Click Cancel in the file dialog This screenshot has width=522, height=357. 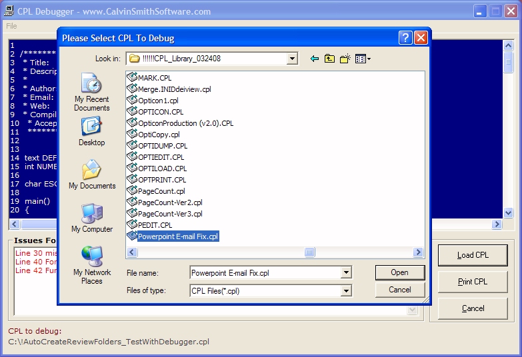pyautogui.click(x=400, y=290)
